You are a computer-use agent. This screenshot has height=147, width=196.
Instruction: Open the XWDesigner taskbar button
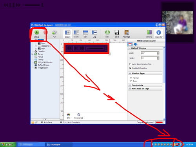tap(59, 145)
